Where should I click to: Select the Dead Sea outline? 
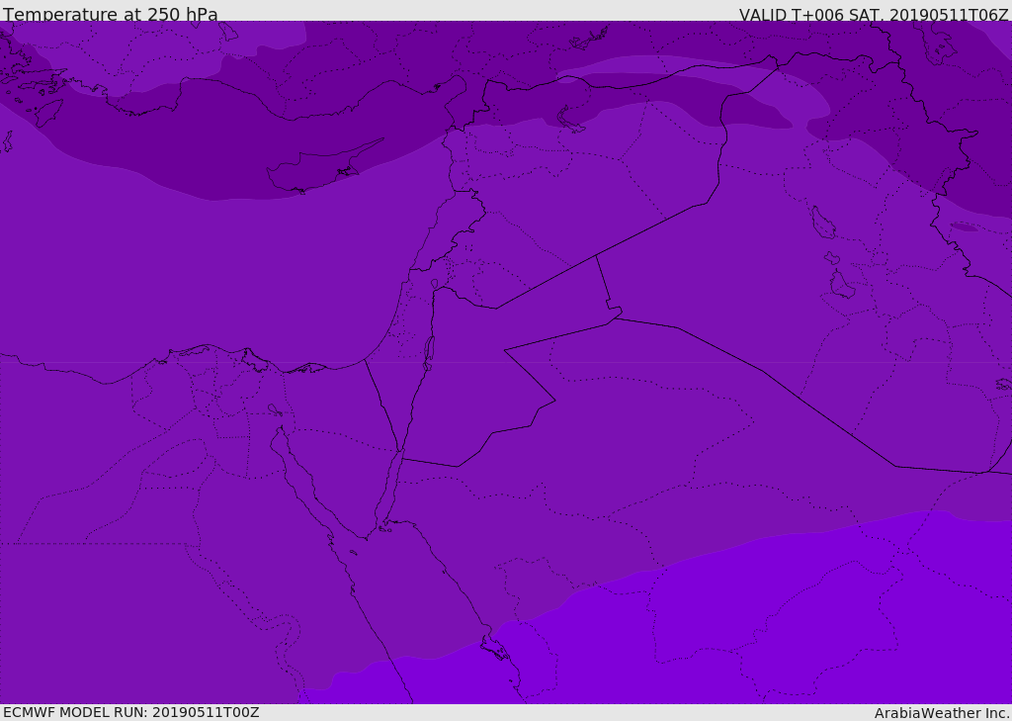pyautogui.click(x=429, y=350)
